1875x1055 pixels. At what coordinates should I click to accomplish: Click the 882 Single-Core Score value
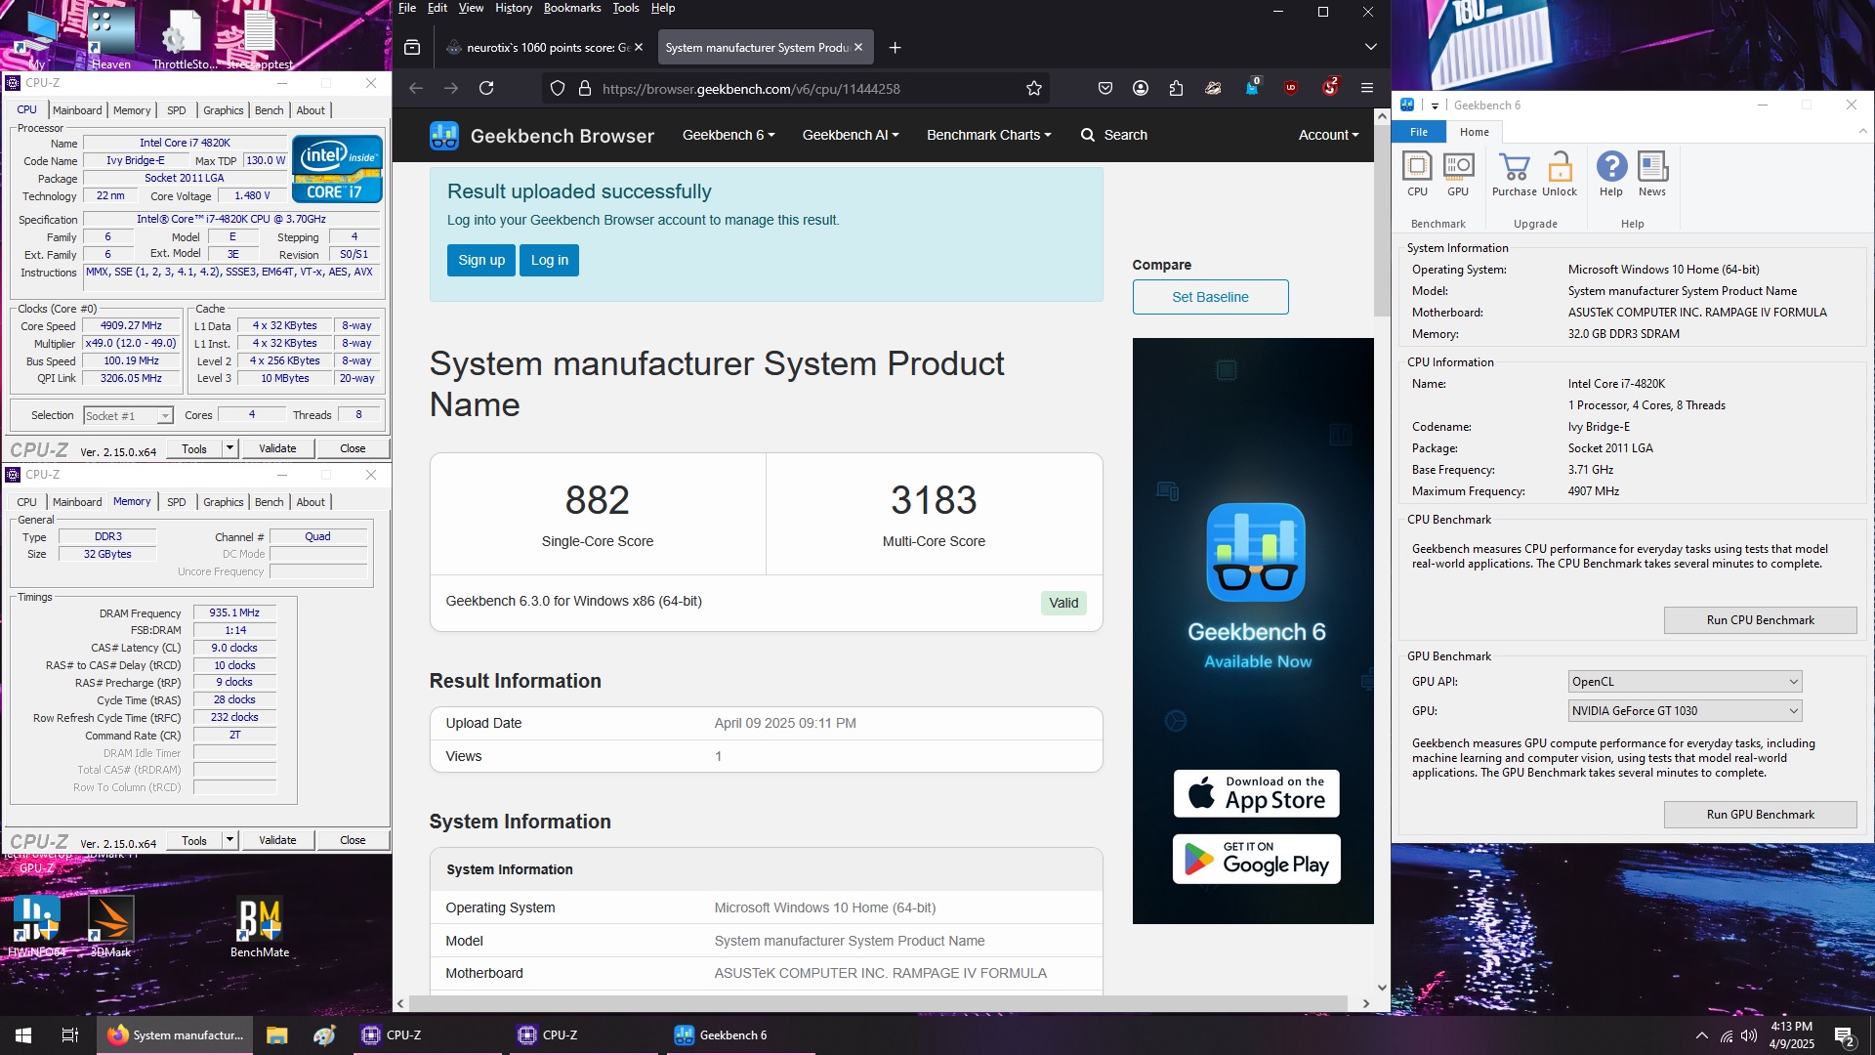[598, 500]
